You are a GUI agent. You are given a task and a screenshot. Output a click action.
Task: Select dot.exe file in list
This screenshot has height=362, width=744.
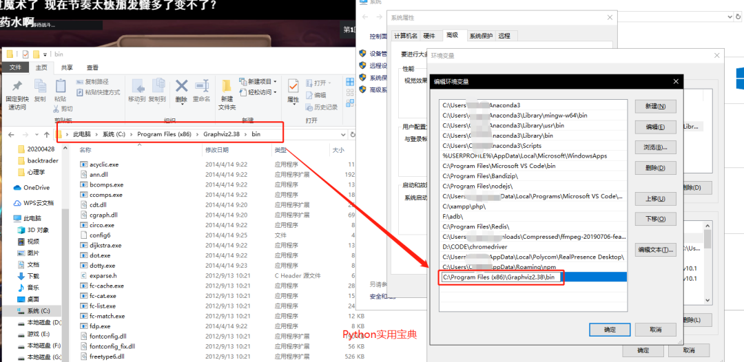[x=95, y=255]
